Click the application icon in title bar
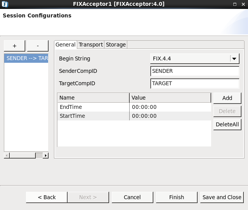This screenshot has width=248, height=210. pos(5,4)
